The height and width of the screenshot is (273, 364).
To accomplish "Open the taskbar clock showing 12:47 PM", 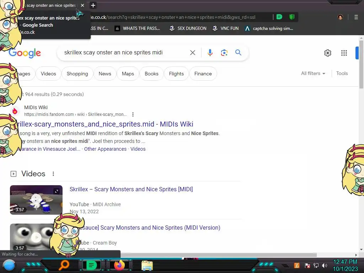I will pos(346,265).
